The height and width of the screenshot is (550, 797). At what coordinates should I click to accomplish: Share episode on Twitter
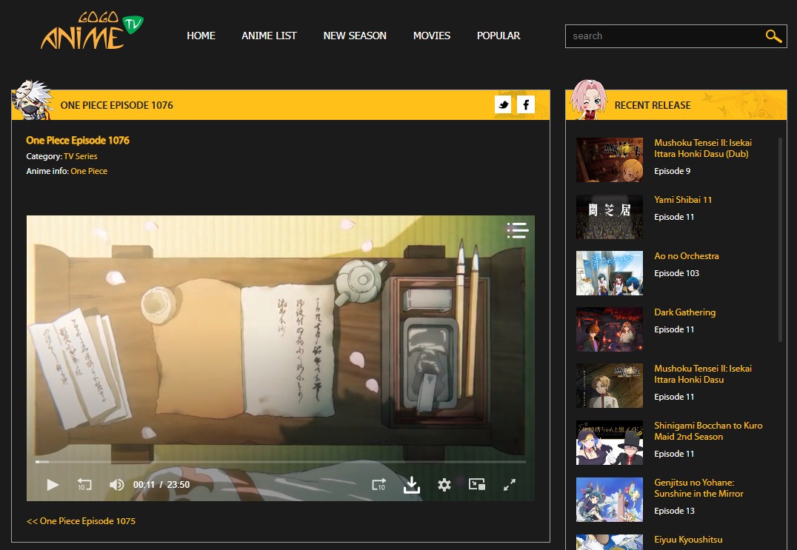(x=503, y=105)
